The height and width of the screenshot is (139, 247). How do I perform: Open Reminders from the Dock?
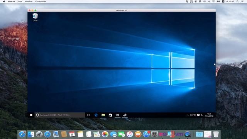point(88,134)
